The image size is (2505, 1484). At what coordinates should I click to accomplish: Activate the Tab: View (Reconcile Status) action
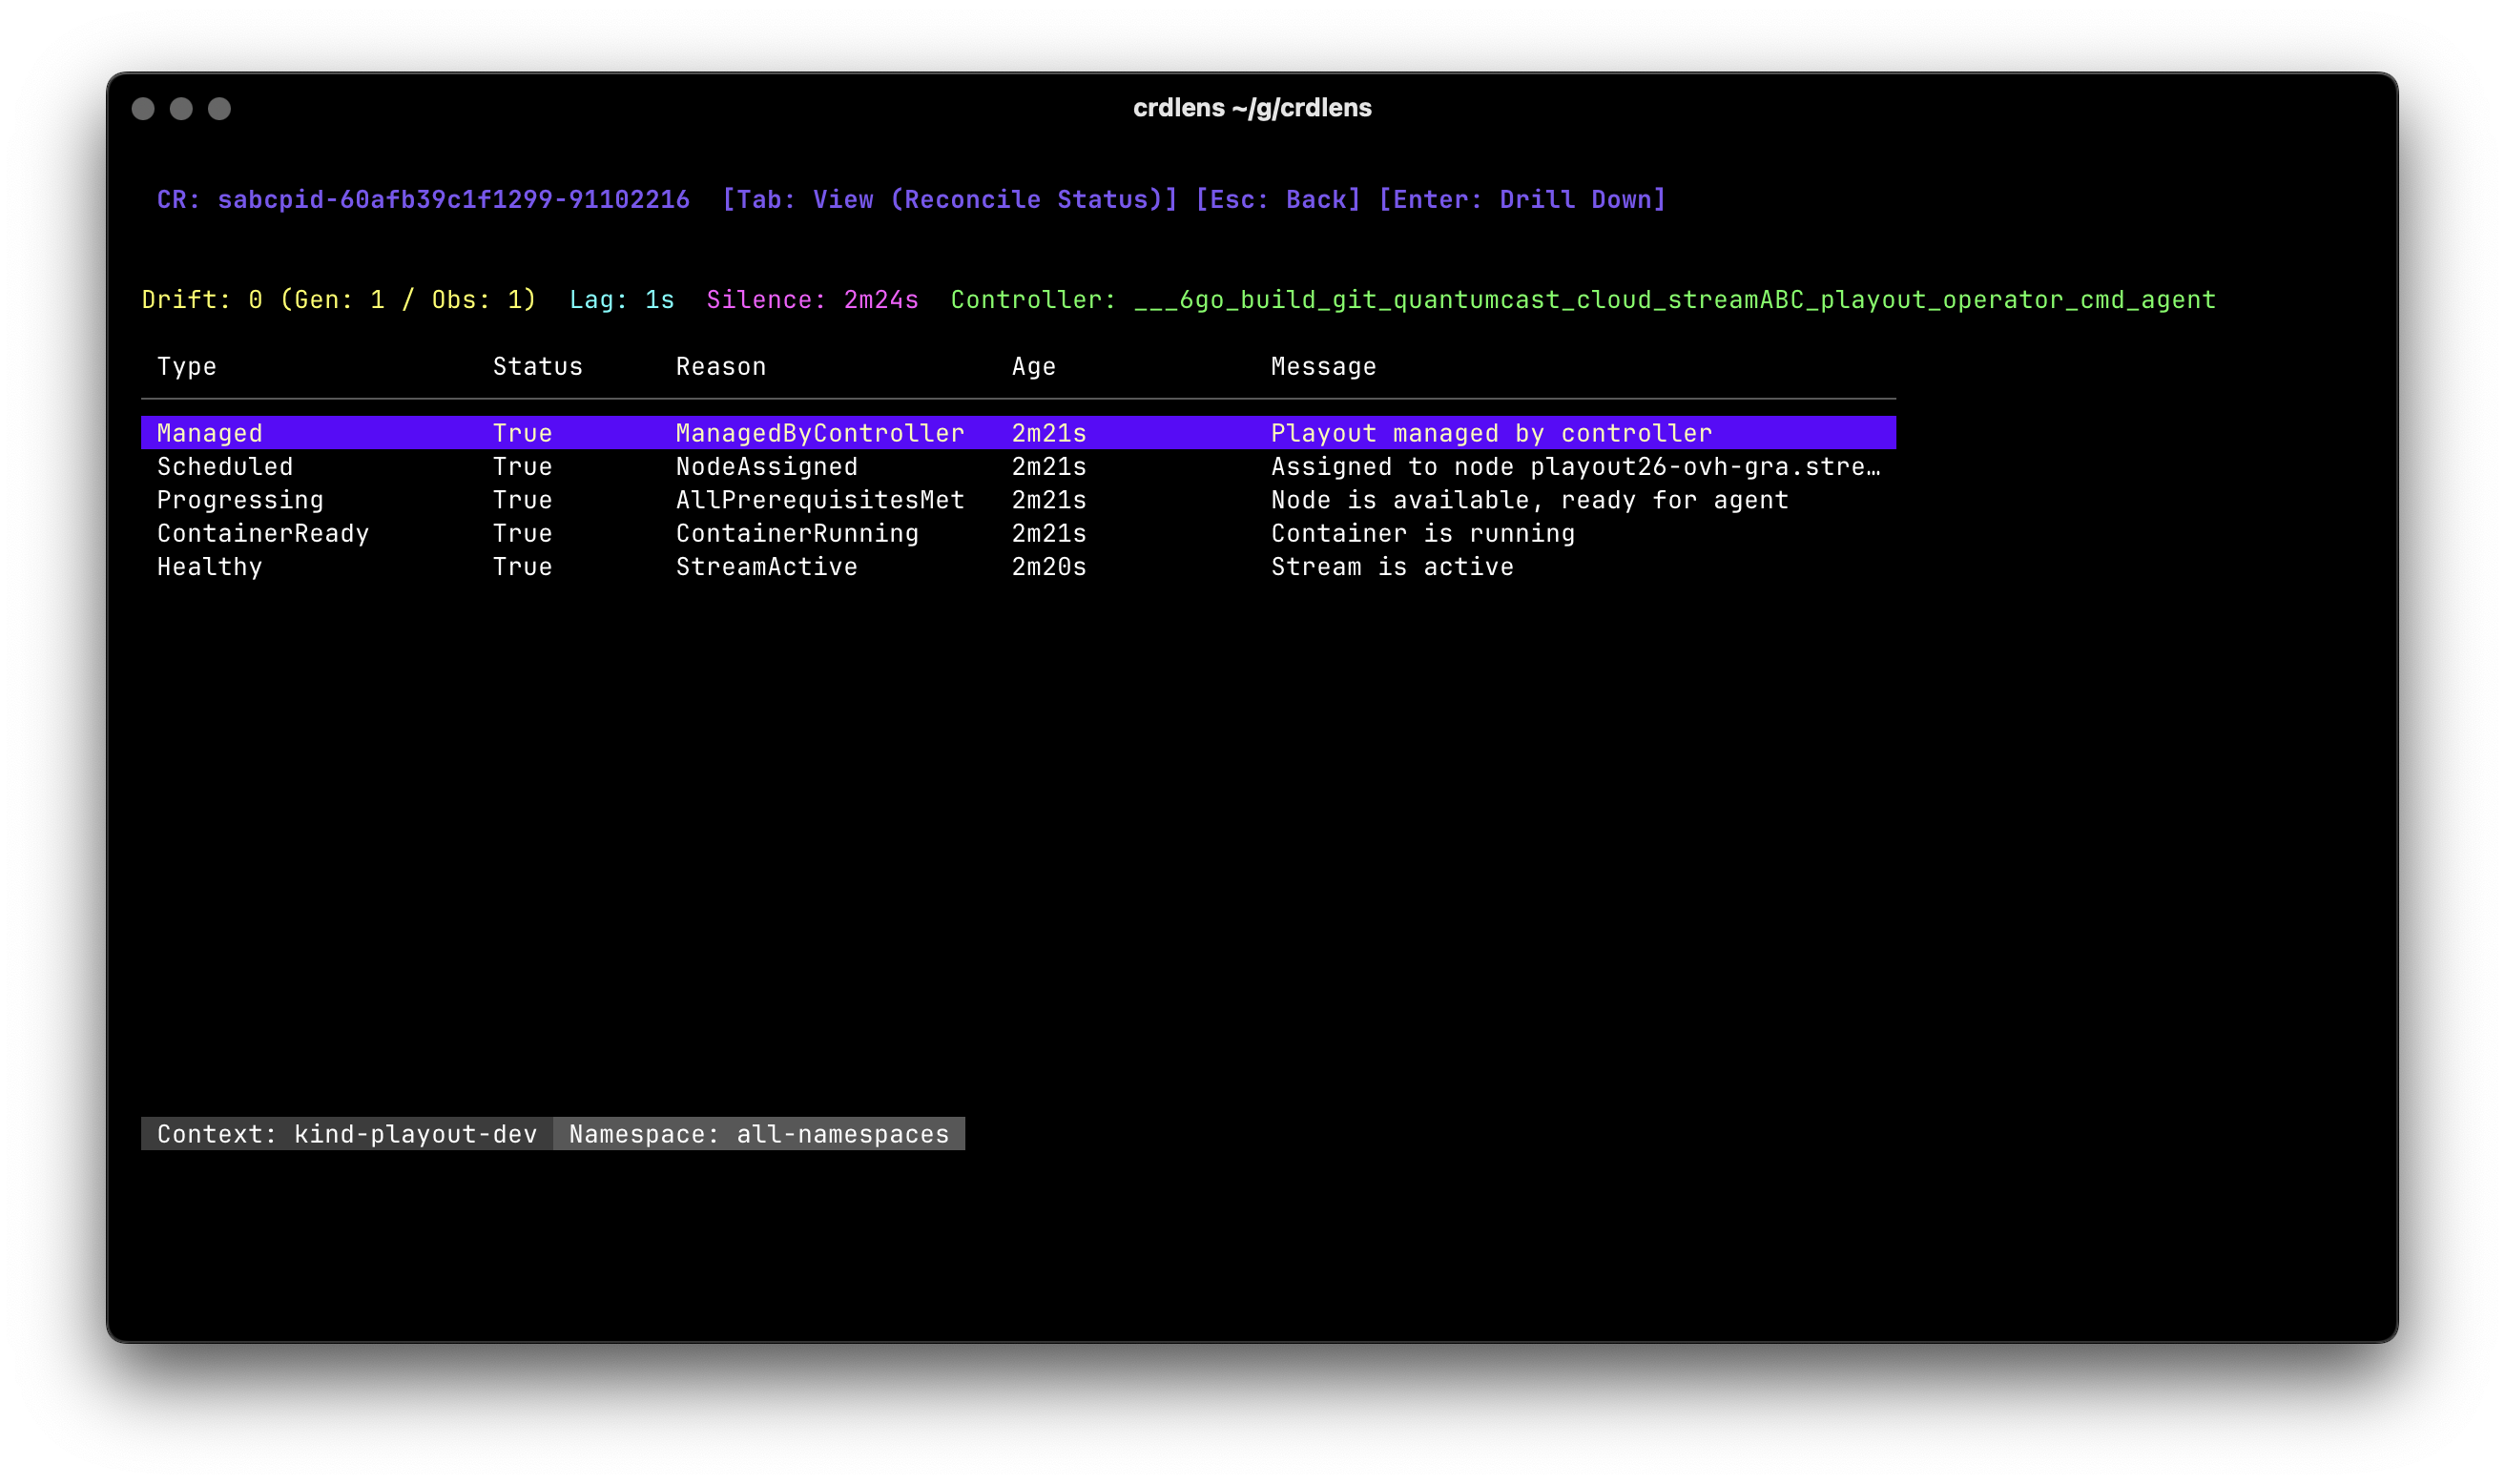pos(950,199)
